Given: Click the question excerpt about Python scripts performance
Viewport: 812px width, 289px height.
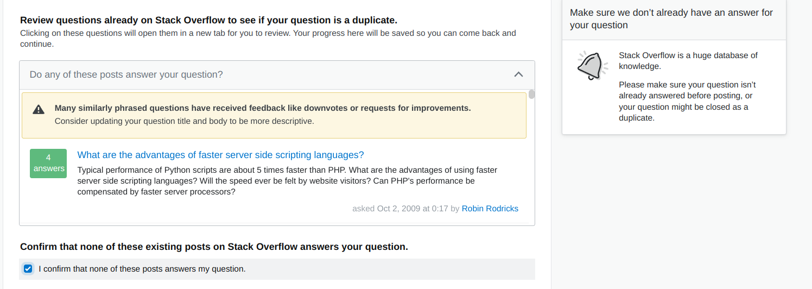Looking at the screenshot, I should pyautogui.click(x=288, y=181).
